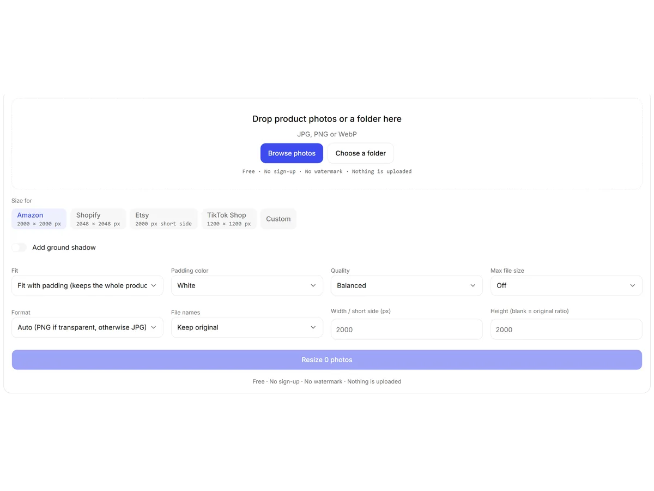654x491 pixels.
Task: Pick the TikTok Shop size preset
Action: click(229, 219)
